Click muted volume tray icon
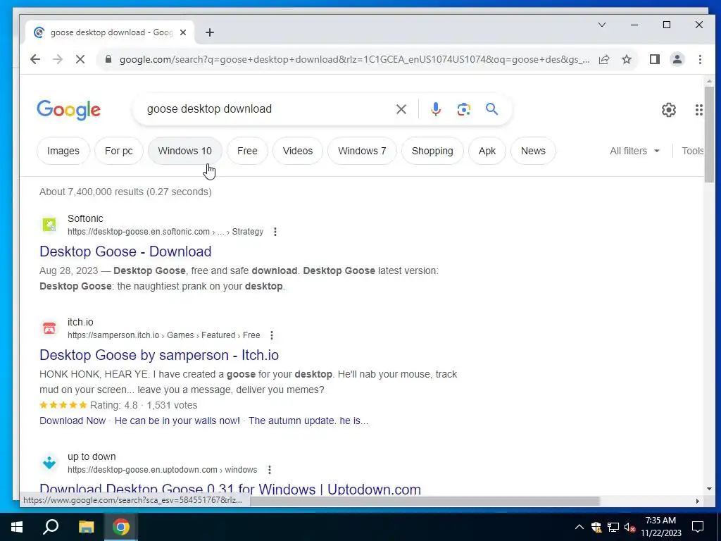The width and height of the screenshot is (721, 541). 629,527
